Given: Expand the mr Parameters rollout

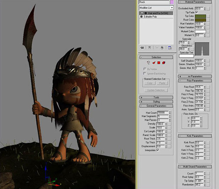Looking at the screenshot, I should (195, 76).
